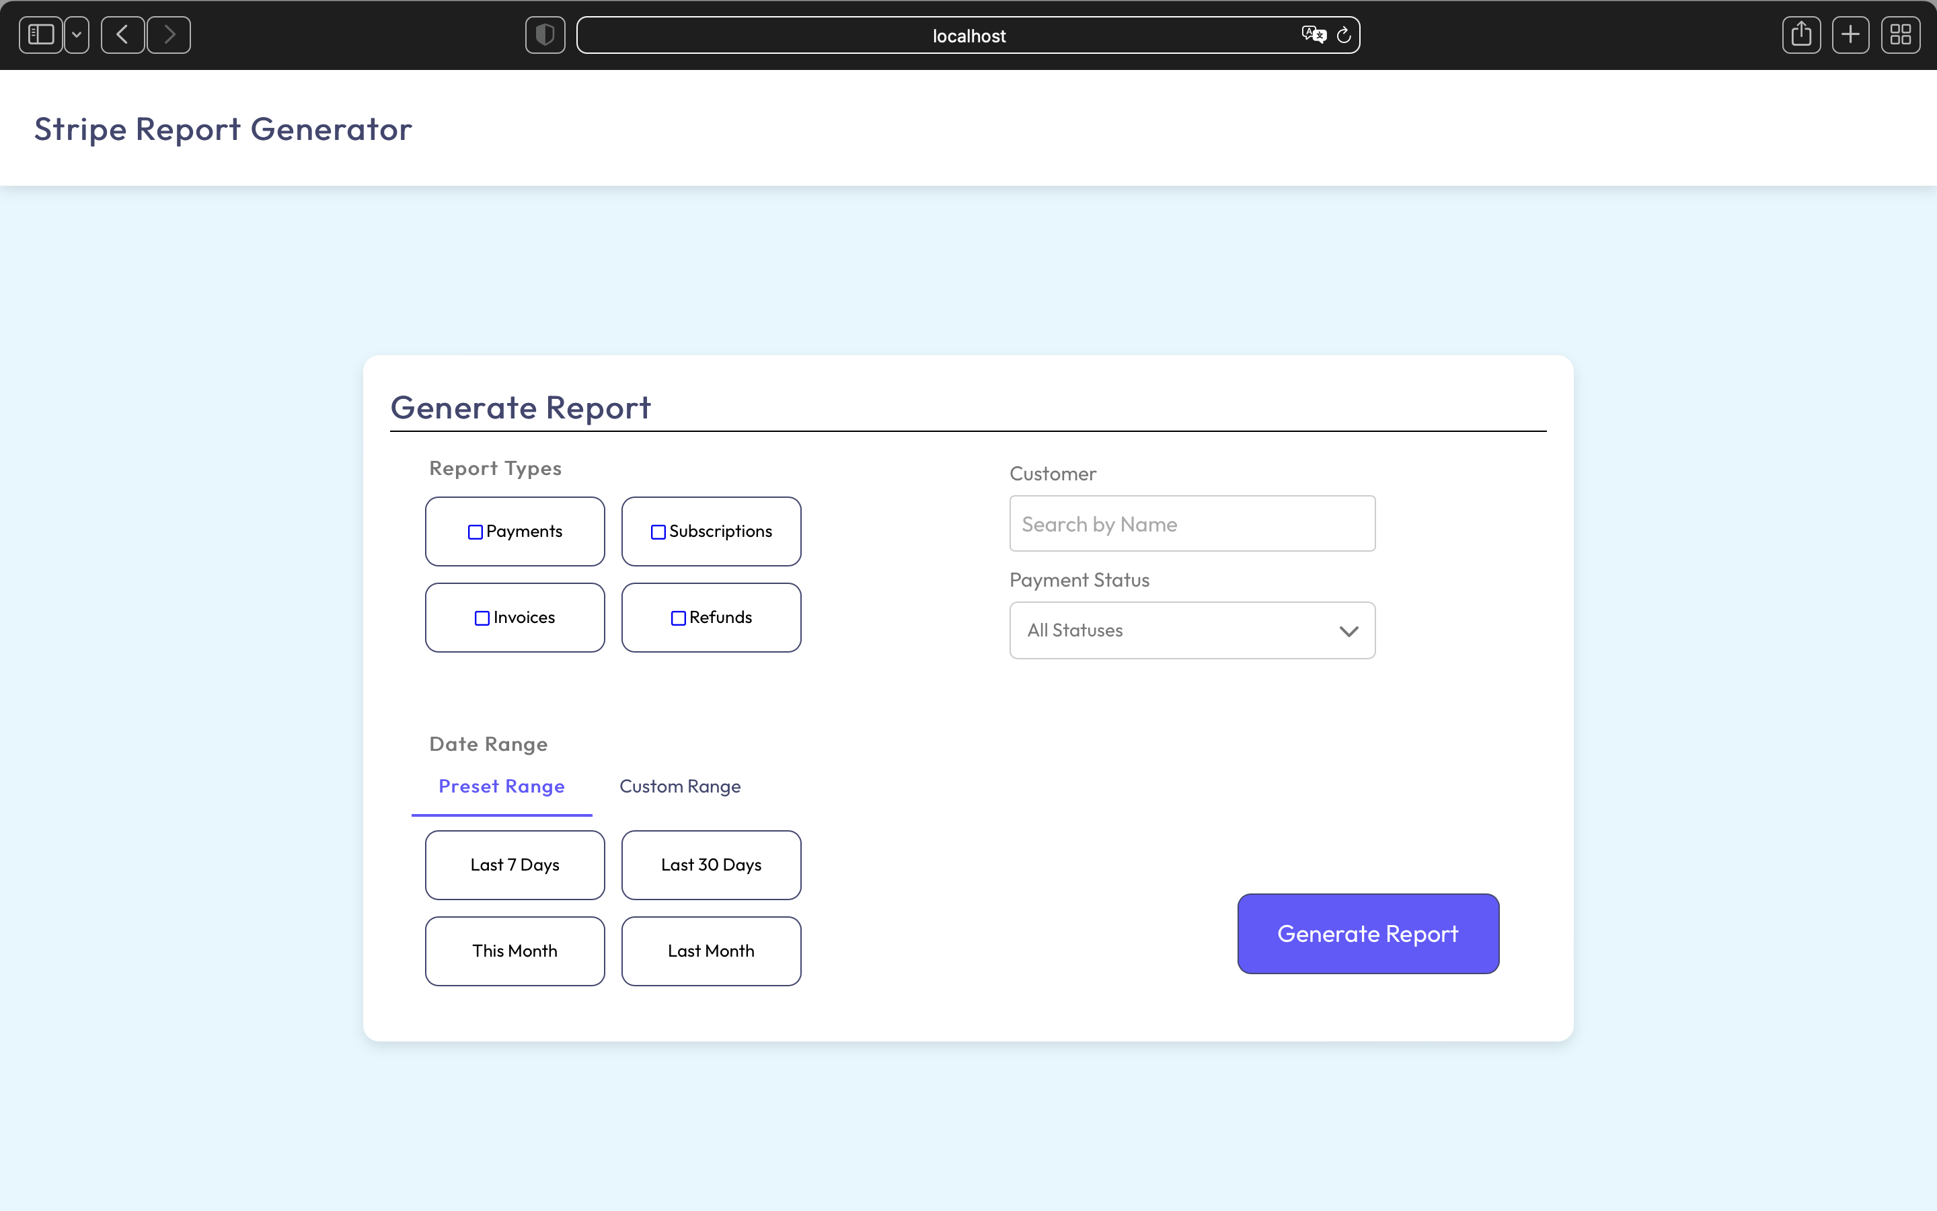Open a new browser tab
The width and height of the screenshot is (1937, 1211).
tap(1850, 34)
